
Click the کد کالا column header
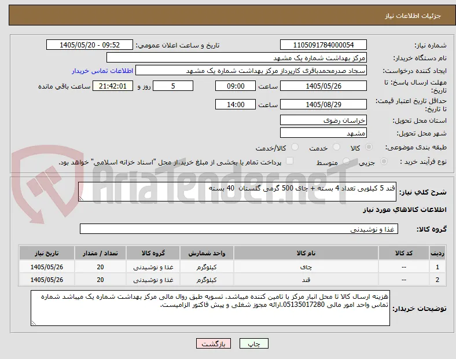pos(404,253)
